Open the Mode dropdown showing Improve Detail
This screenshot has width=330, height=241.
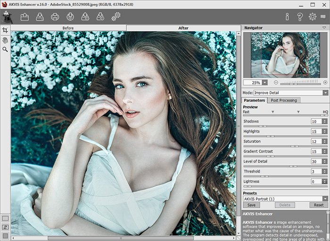point(325,93)
